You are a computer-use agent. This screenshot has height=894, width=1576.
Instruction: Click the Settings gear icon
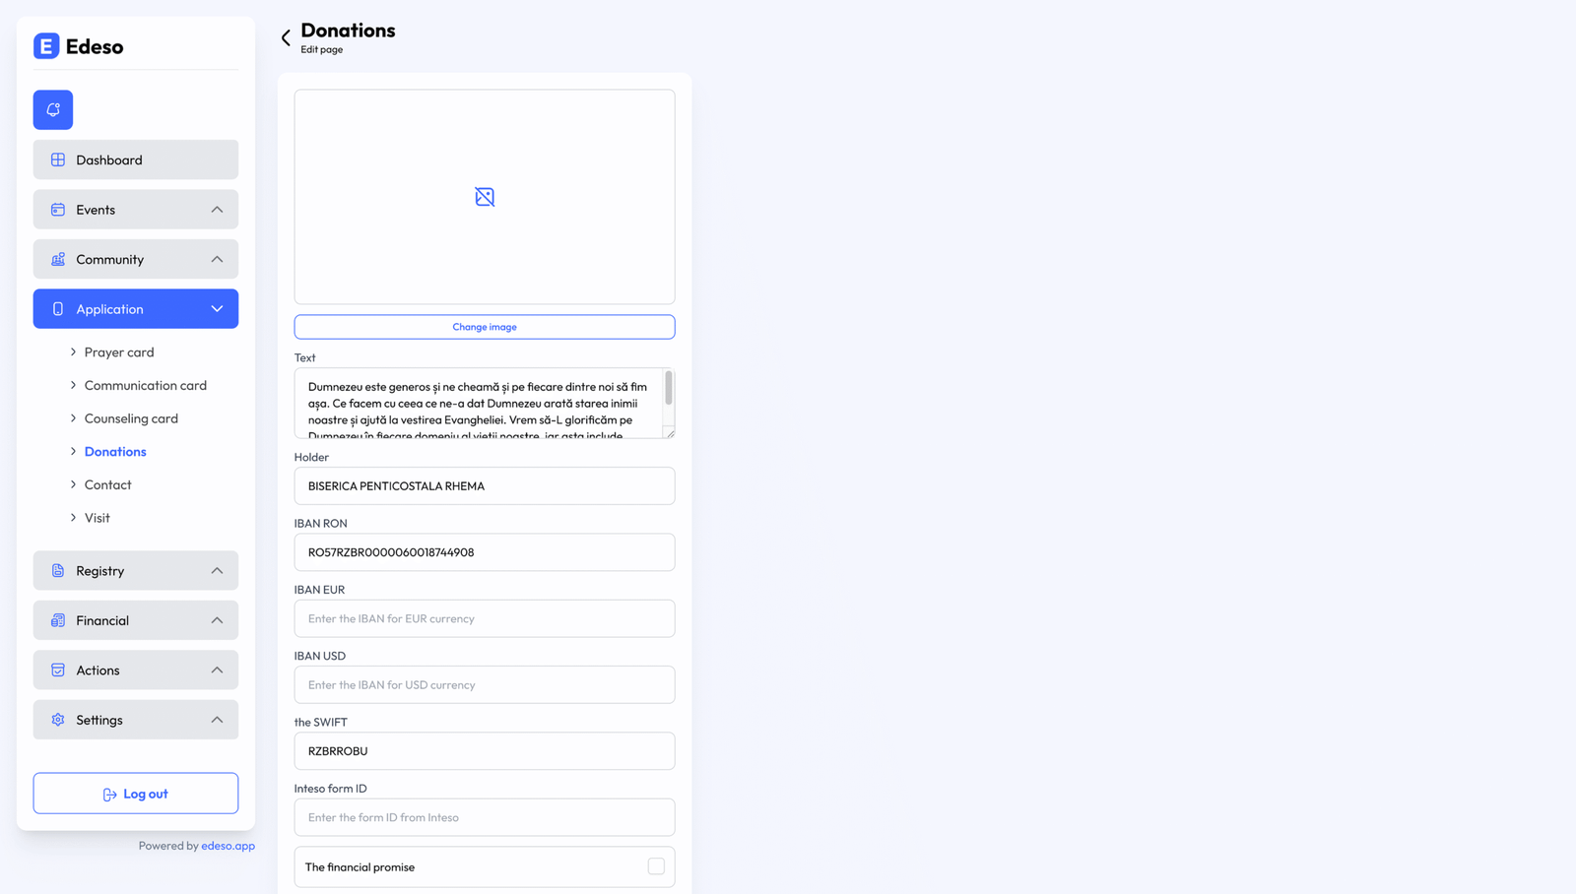[58, 720]
